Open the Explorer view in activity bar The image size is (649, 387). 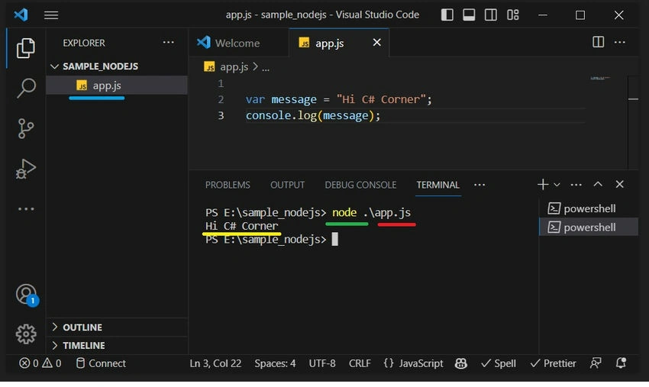coord(26,48)
